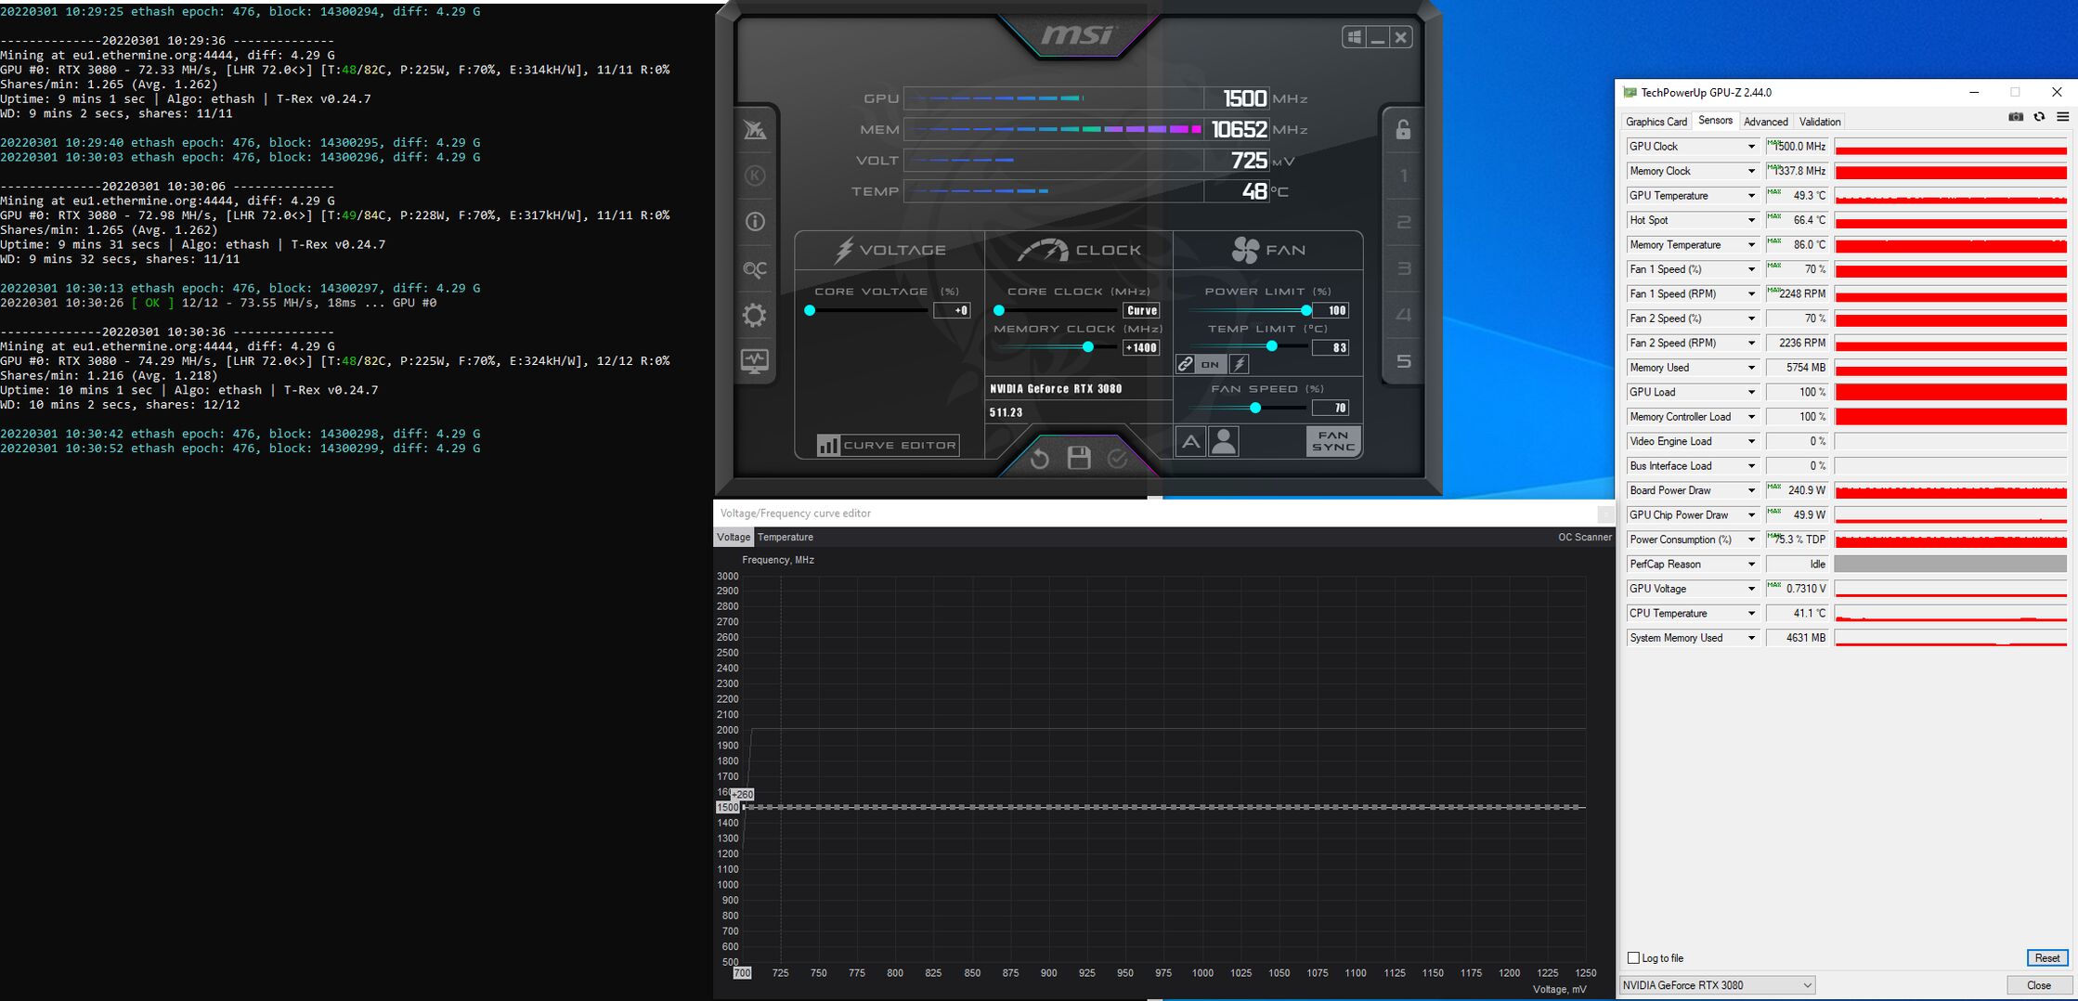
Task: Reset Afterburner settings to defaults
Action: pyautogui.click(x=1039, y=459)
